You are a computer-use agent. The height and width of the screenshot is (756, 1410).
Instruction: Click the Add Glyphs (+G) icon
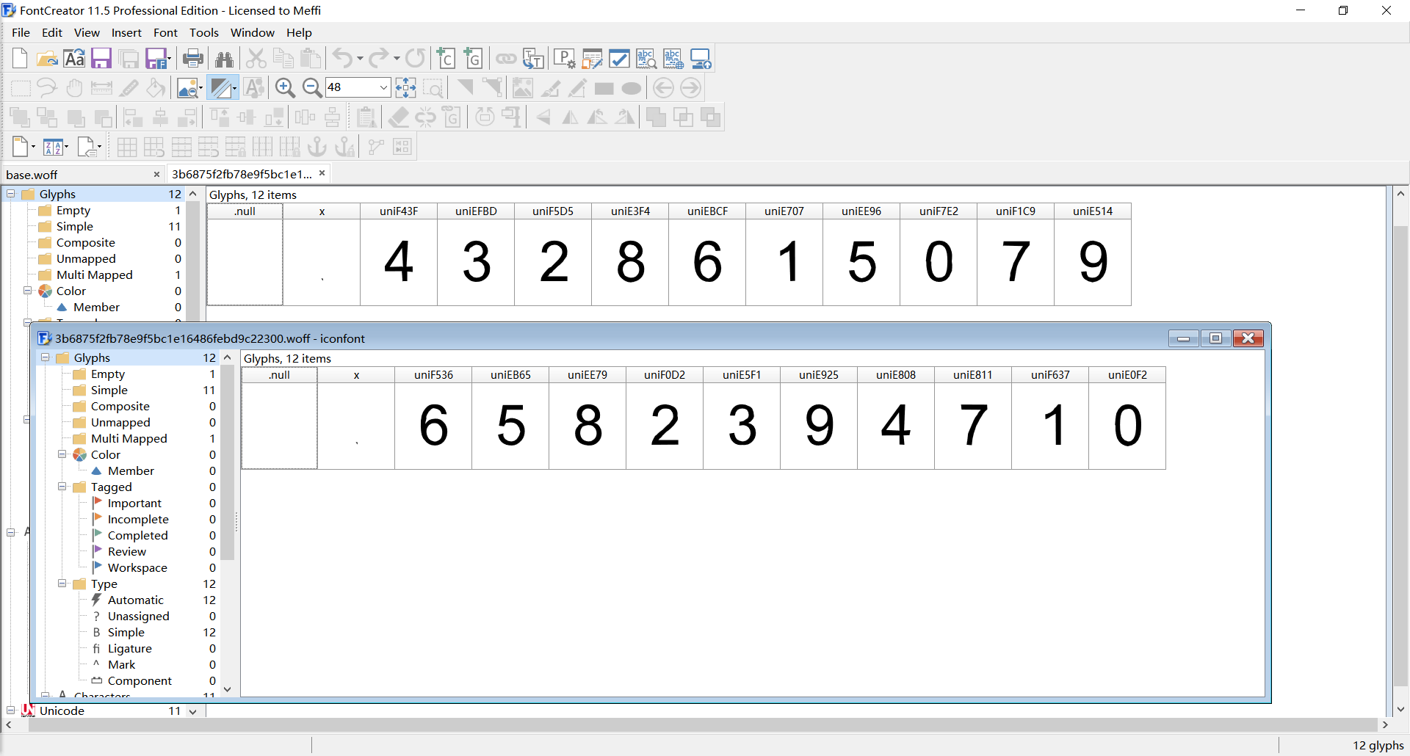(x=474, y=58)
